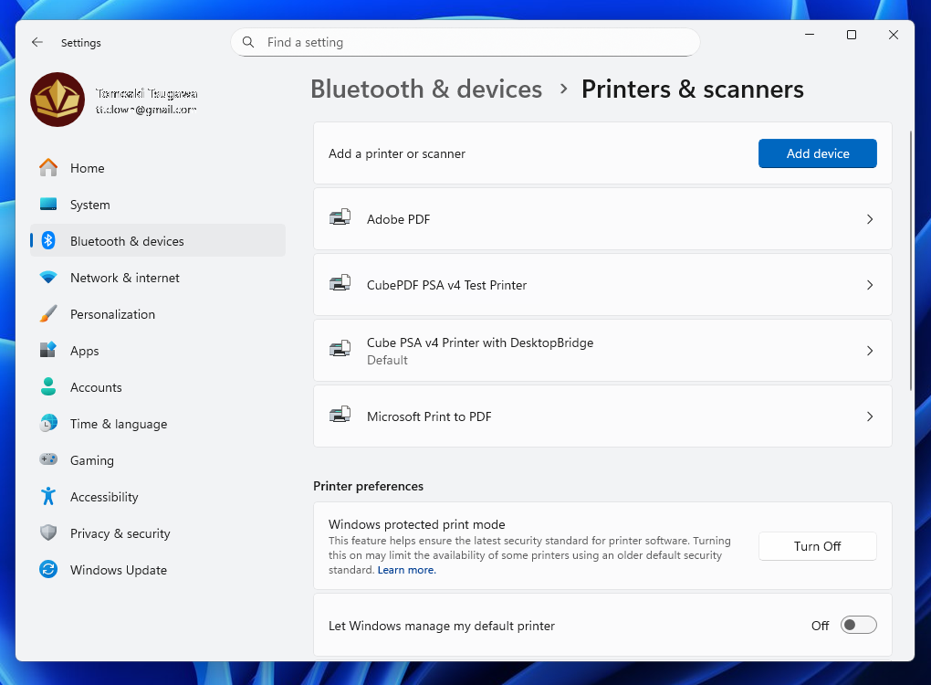The image size is (931, 685).
Task: Click the Accounts sidebar icon
Action: point(47,387)
